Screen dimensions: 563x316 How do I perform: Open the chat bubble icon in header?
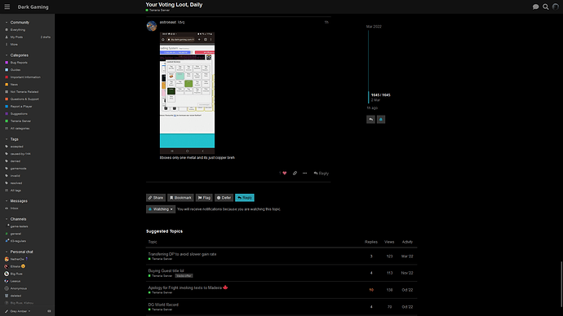[x=535, y=7]
